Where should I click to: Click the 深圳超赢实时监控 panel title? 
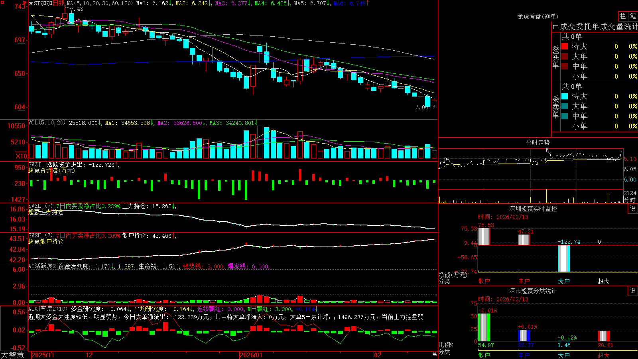[533, 209]
